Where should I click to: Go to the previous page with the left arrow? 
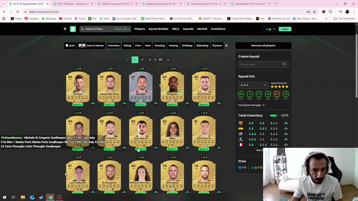tap(128, 59)
